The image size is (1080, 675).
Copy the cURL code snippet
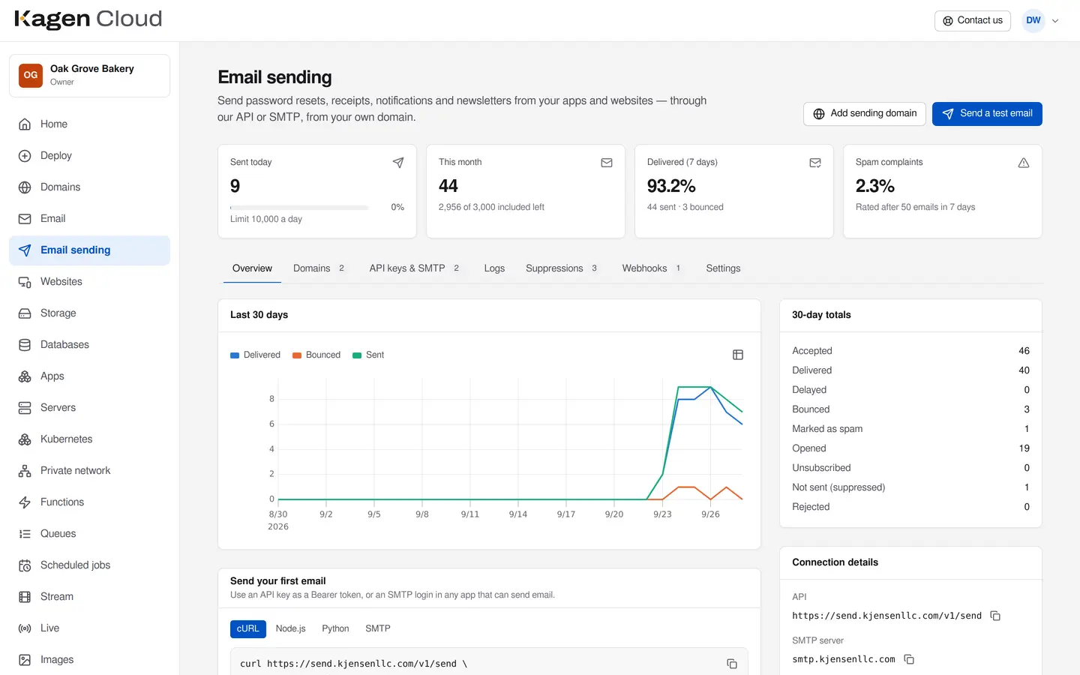pyautogui.click(x=732, y=664)
